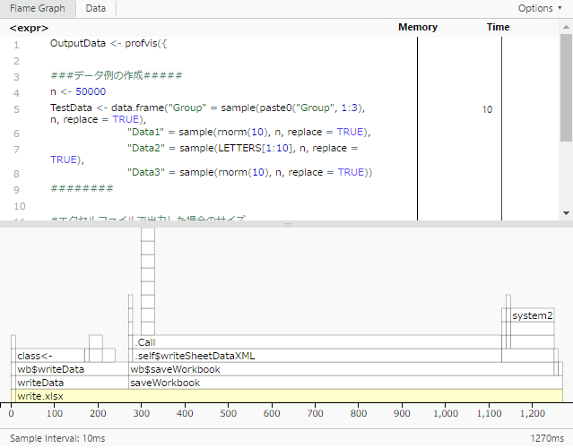Viewport: 573px width, 448px height.
Task: Click code line 1 OutputData <- profvis({
Action: (109, 43)
